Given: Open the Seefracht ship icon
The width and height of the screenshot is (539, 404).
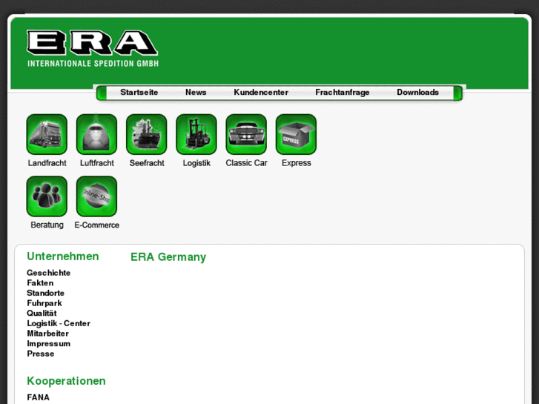Looking at the screenshot, I should 147,134.
